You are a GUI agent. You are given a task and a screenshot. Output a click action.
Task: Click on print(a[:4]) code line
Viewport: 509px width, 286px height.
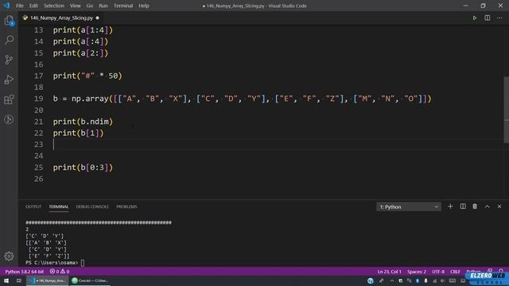(80, 41)
